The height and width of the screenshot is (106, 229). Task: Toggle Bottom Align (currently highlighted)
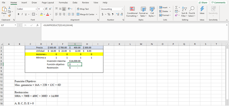pos(64,9)
